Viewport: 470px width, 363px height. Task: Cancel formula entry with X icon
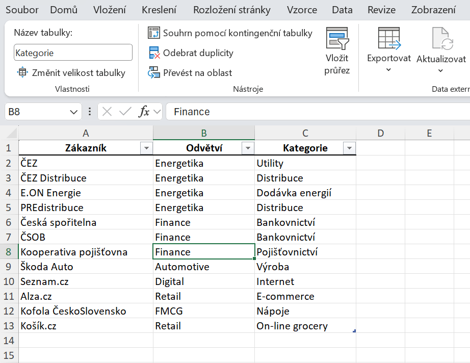(x=107, y=112)
